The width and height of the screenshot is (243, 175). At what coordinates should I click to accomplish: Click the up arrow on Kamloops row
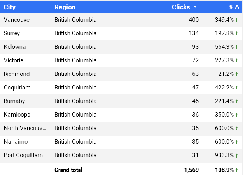tap(236, 115)
